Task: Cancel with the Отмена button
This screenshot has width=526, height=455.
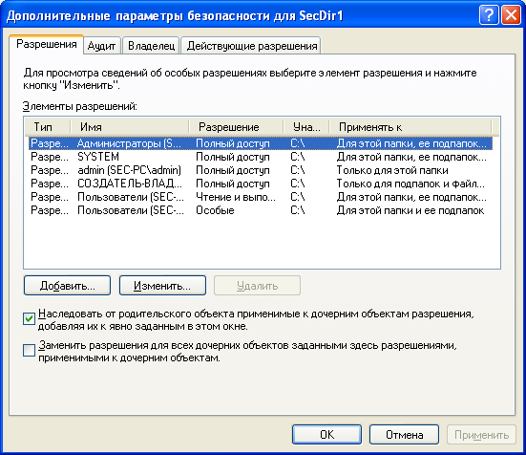Action: pos(404,435)
